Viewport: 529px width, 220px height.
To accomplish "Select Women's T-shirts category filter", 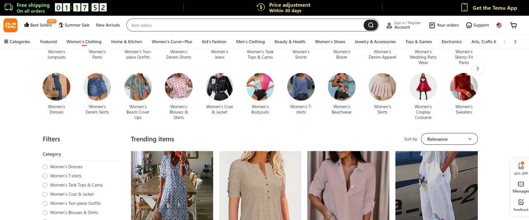I will click(x=45, y=176).
